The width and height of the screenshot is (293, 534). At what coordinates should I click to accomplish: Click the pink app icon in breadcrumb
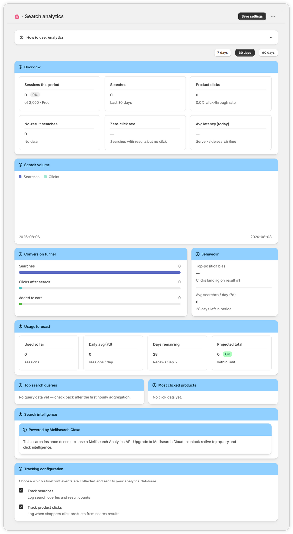pos(17,16)
